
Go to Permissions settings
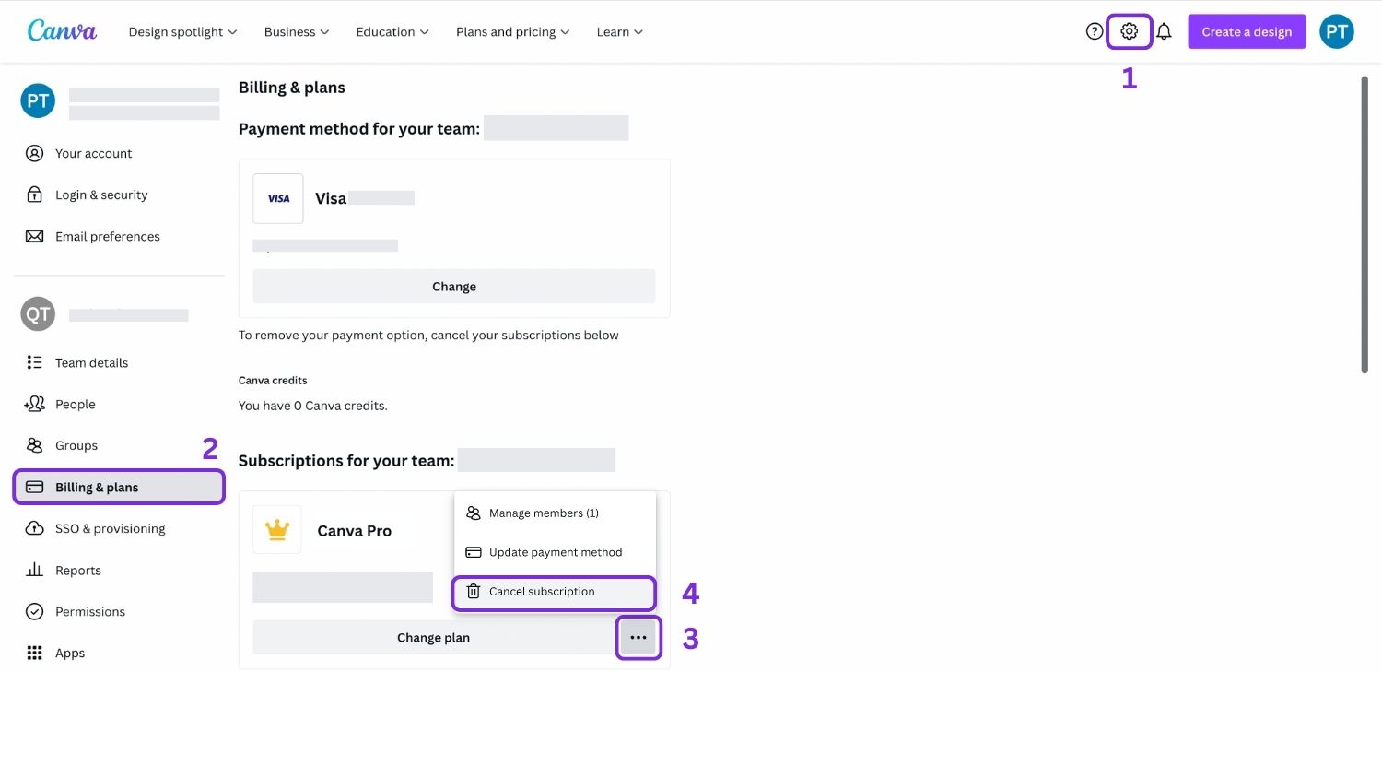[119, 611]
